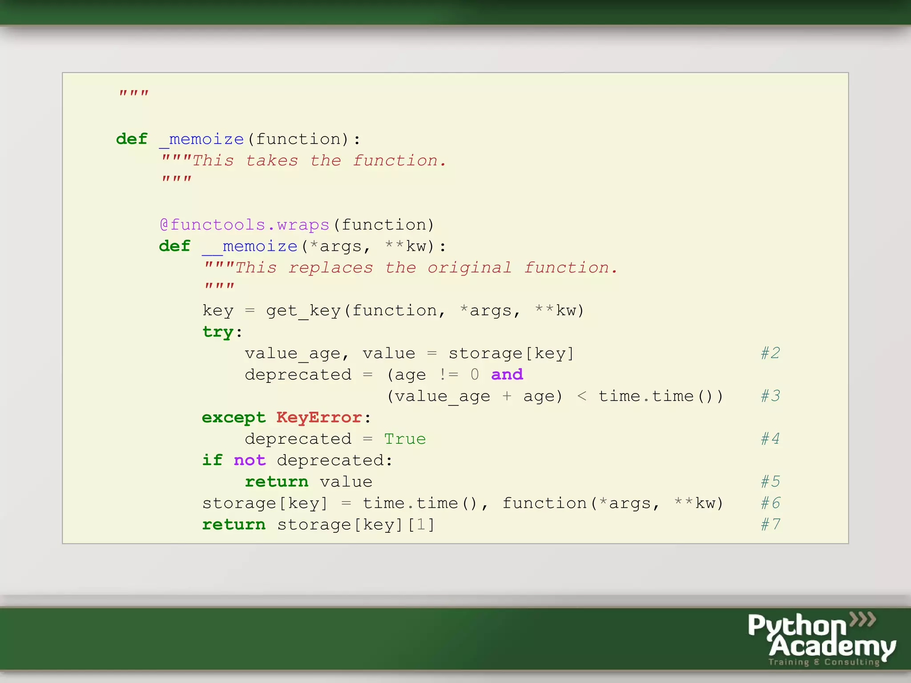Click the 'Training & Consulting' tagline

824,662
